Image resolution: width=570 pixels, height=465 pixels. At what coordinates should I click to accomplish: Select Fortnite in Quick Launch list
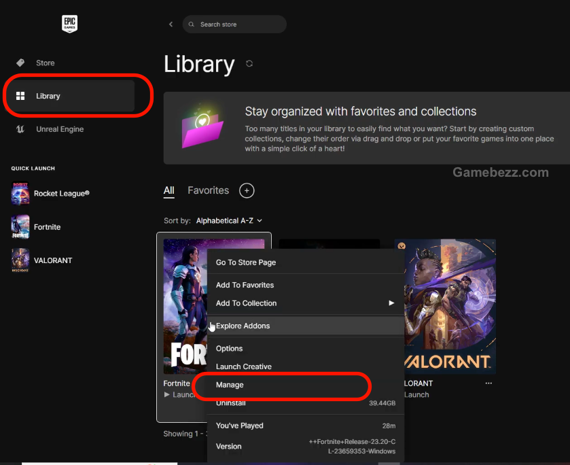click(x=48, y=227)
